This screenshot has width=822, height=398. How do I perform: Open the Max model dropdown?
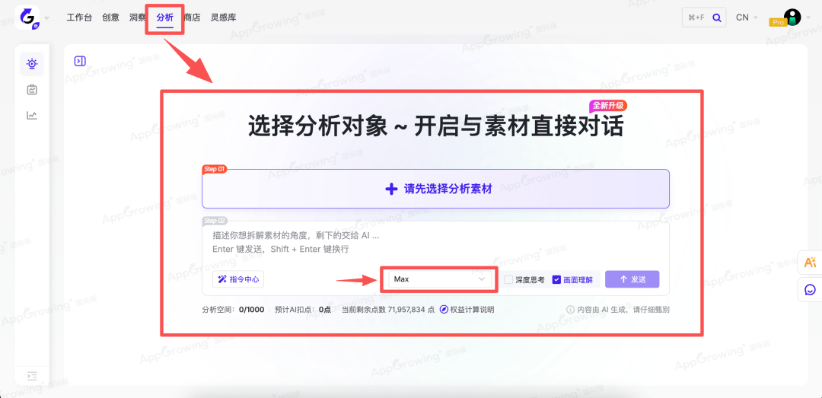point(439,279)
